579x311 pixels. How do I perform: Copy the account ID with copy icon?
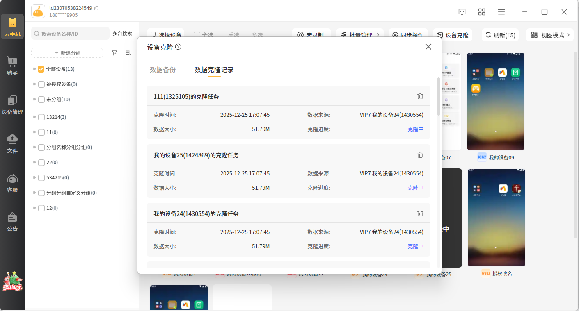(96, 8)
